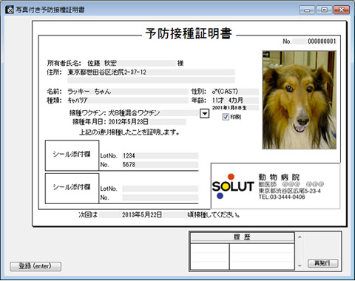Click the first No. field 5678
355x281 pixels.
(160, 165)
